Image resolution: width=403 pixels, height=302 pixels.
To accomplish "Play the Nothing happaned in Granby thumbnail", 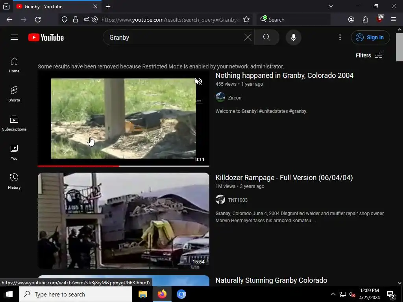I will (123, 118).
